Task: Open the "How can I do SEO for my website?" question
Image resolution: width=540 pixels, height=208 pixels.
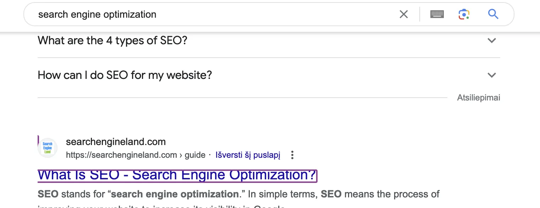Action: click(x=125, y=75)
